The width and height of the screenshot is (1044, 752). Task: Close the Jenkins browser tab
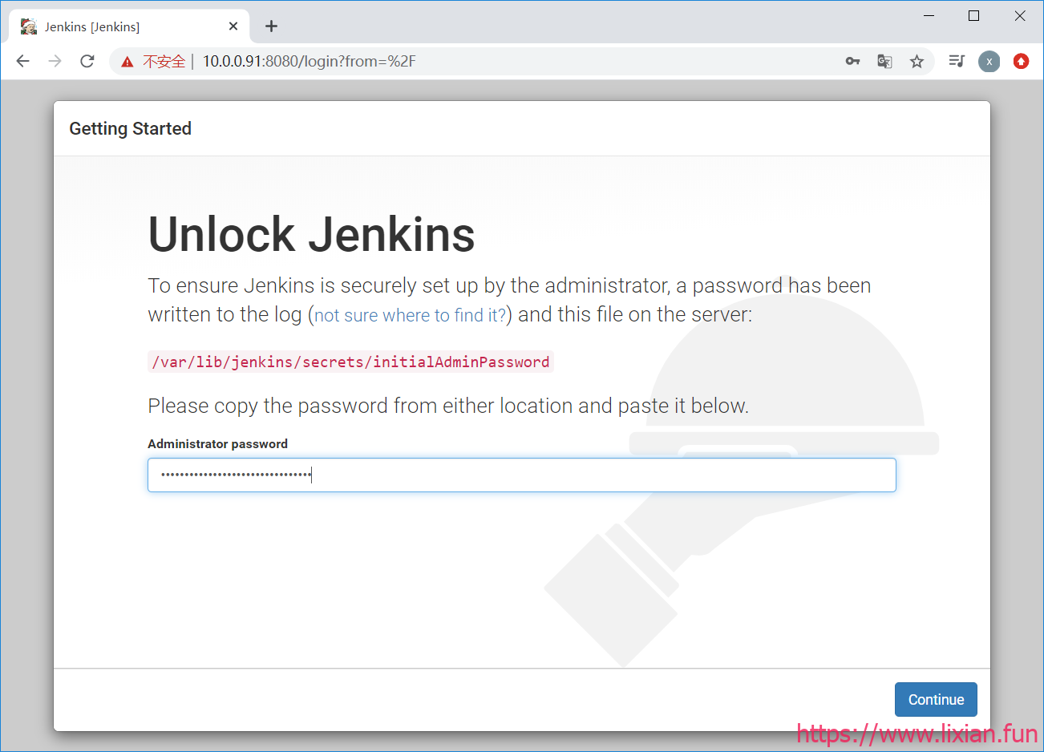pyautogui.click(x=233, y=26)
